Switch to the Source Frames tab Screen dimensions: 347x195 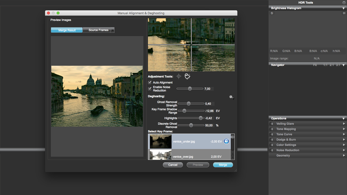pyautogui.click(x=98, y=30)
